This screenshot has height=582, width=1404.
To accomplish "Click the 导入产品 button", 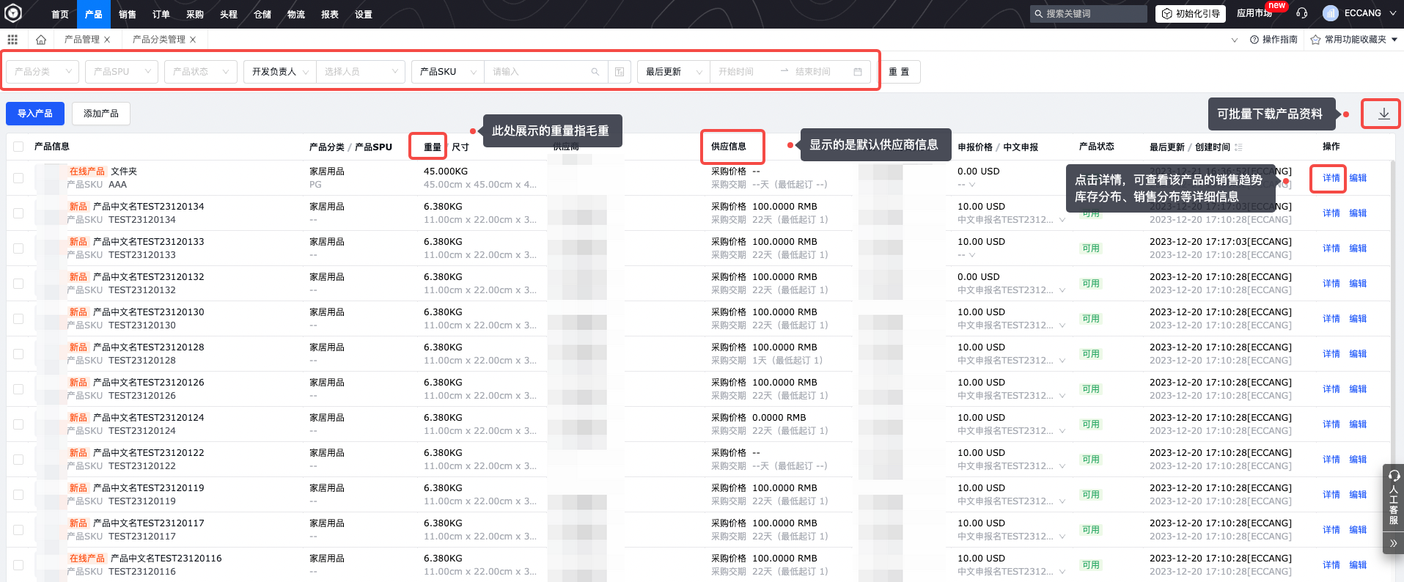I will (35, 114).
